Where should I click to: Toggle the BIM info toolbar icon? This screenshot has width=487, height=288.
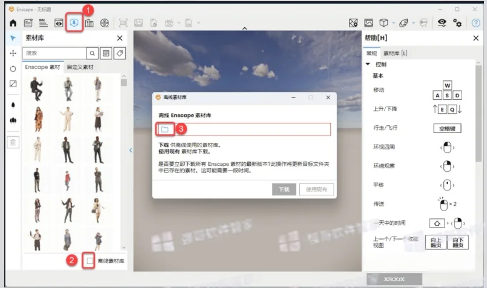[44, 22]
